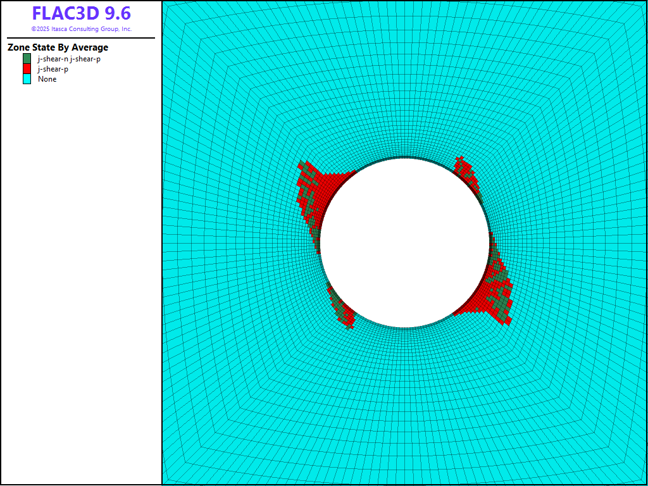Screen dimensions: 648x486
Task: Select the None legend label text
Action: point(47,79)
